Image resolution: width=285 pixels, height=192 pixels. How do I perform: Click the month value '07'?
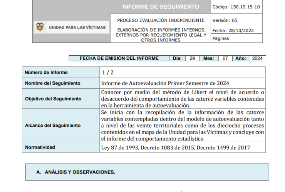coord(225,58)
